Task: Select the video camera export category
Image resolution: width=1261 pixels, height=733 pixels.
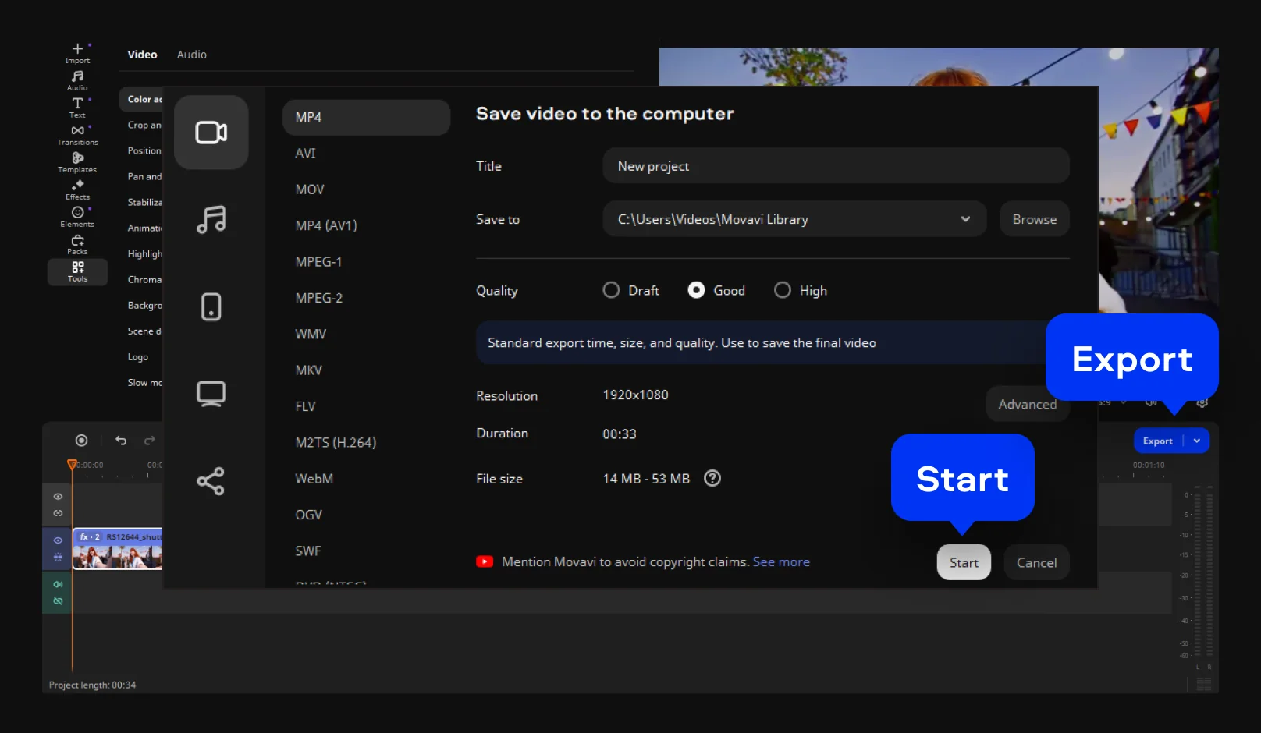Action: 211,133
